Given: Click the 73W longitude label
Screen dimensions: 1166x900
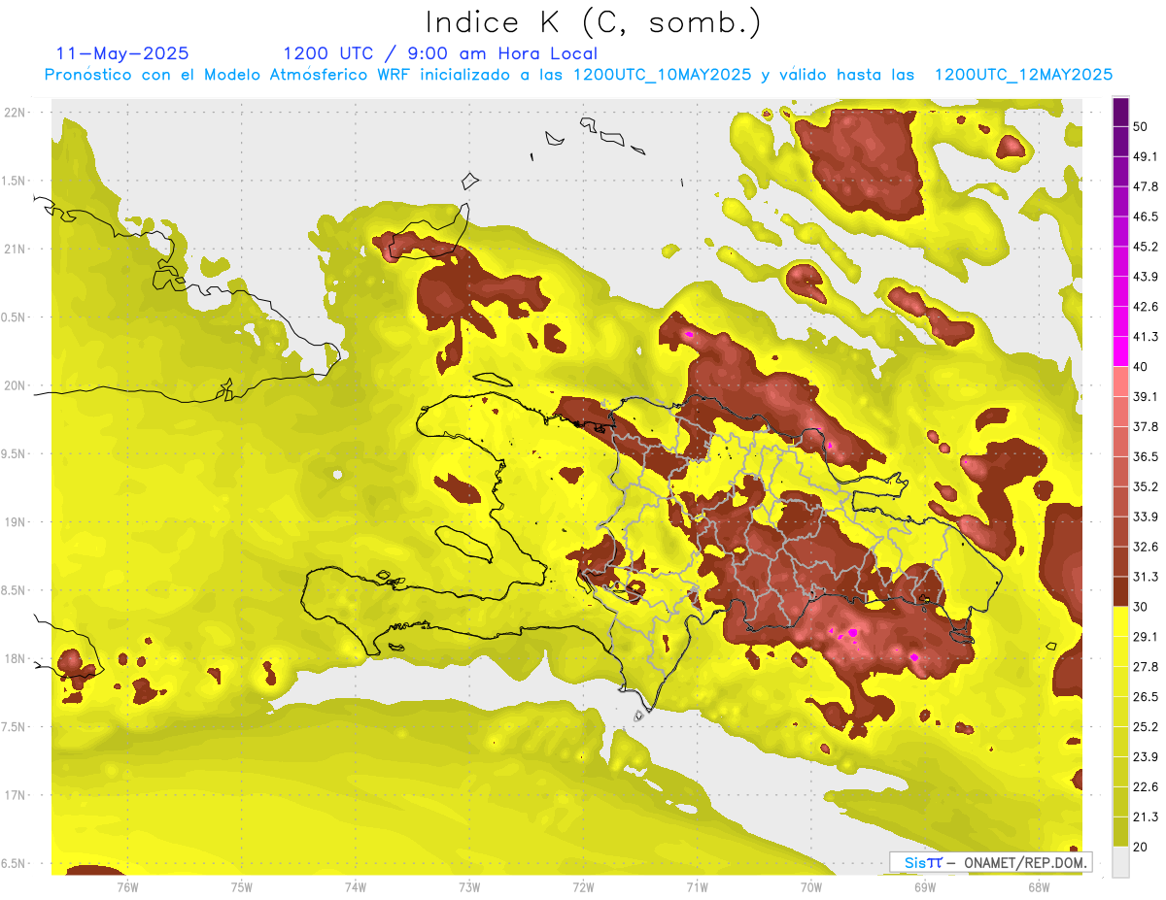Looking at the screenshot, I should click(469, 885).
